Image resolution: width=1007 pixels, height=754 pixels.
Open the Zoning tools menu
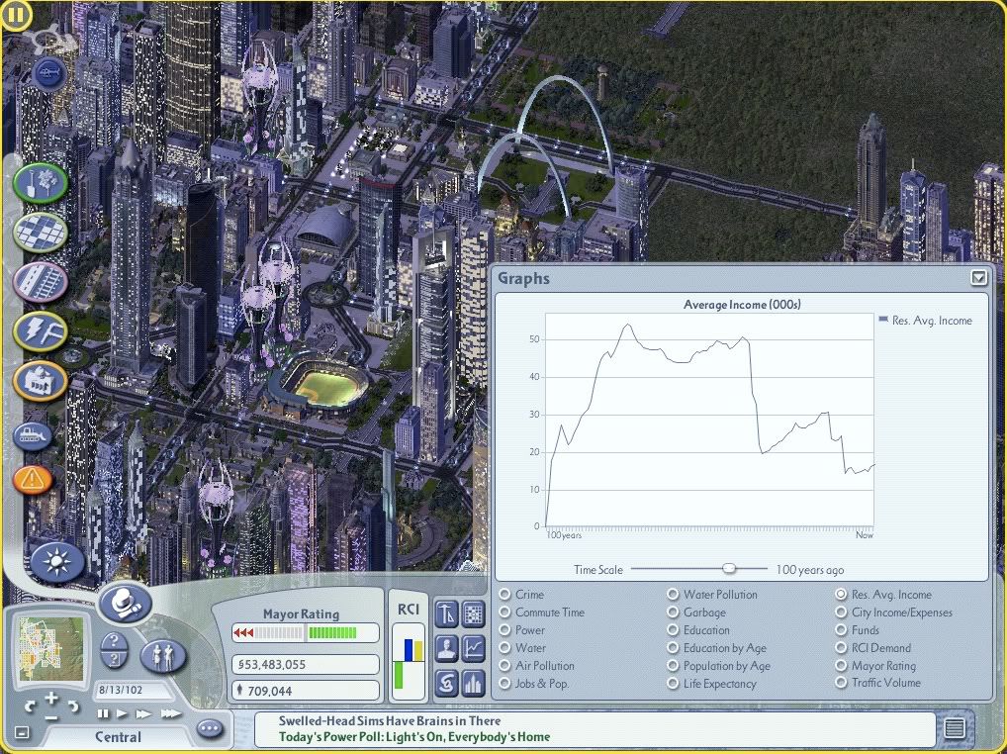click(41, 233)
